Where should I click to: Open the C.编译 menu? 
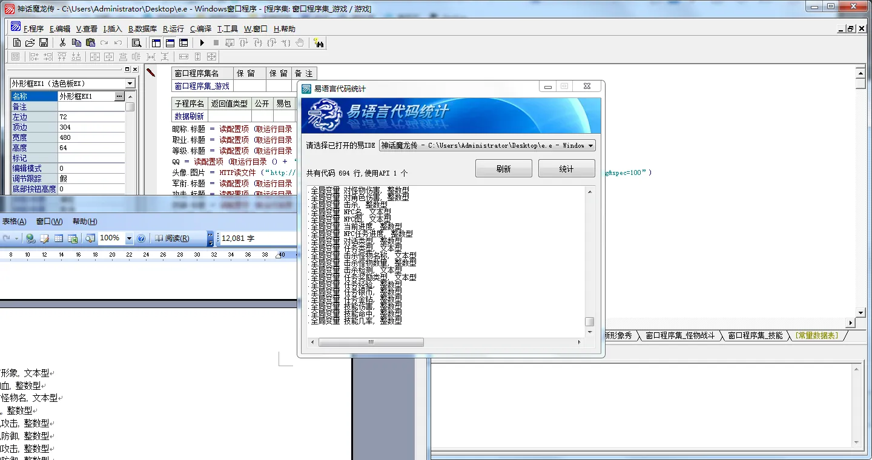[200, 29]
